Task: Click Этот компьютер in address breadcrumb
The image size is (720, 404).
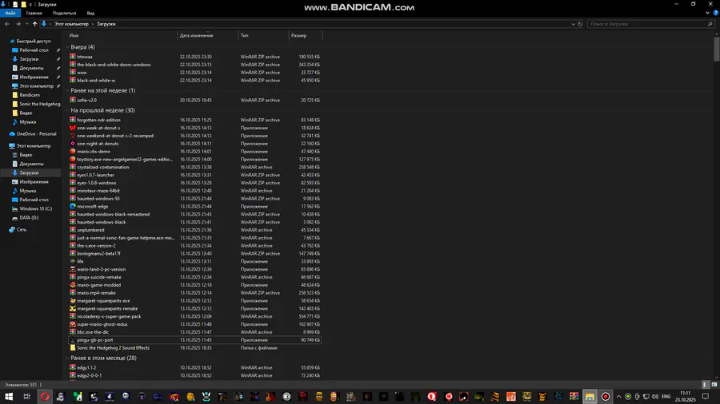Action: pos(71,24)
